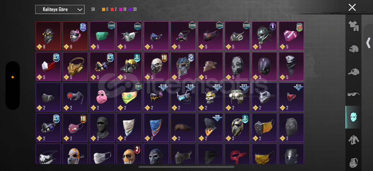373x171 pixels.
Task: Click the pink rarity count indicator showing 18
Action: tap(123, 9)
